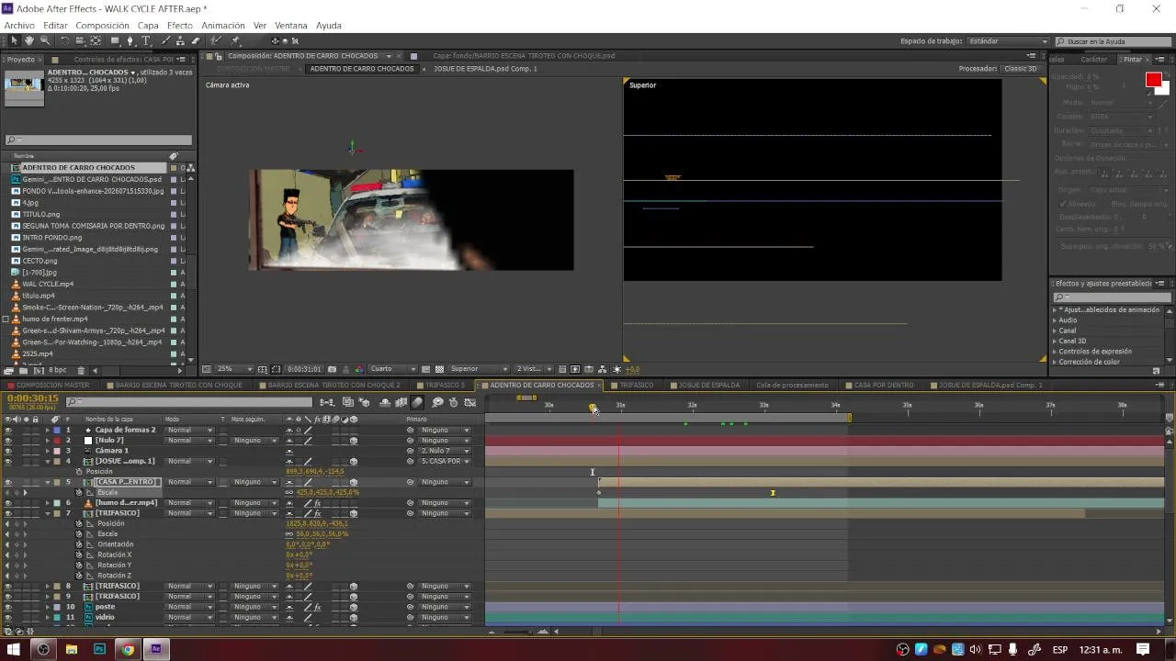Select the Brush tool
The height and width of the screenshot is (661, 1176).
(165, 41)
